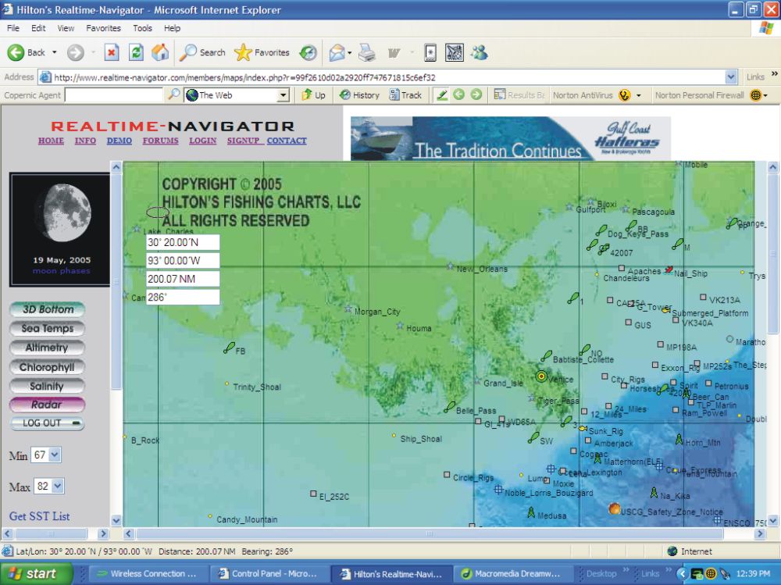Enable the Radar overlay
The image size is (781, 585).
tap(48, 405)
